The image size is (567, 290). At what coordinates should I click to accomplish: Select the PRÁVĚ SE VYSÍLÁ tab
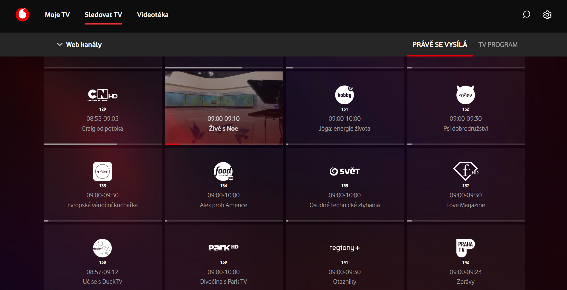[x=439, y=45]
